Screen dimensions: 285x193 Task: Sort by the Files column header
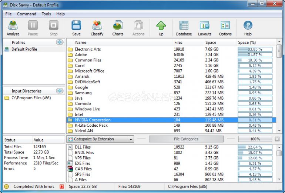[x=188, y=42]
